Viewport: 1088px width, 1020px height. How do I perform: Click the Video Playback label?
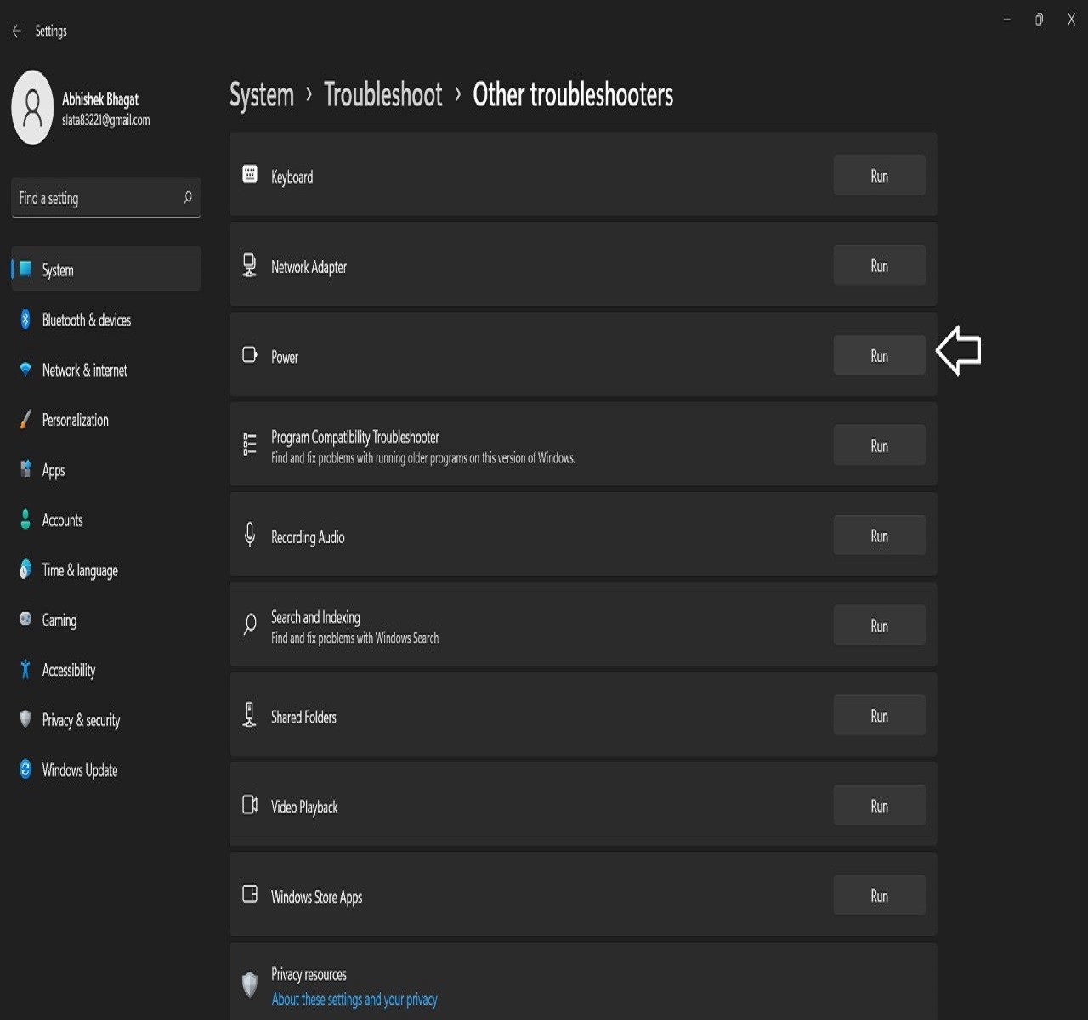point(304,807)
